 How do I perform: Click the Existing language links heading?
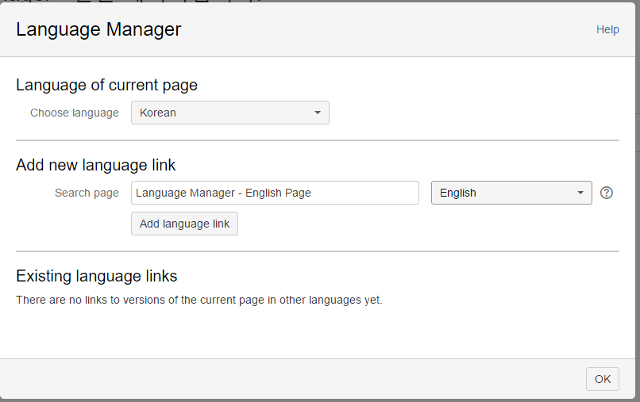coord(96,276)
